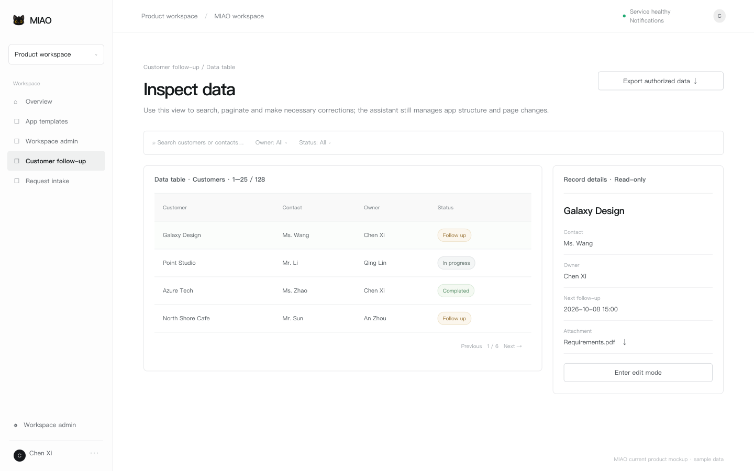Image resolution: width=754 pixels, height=471 pixels.
Task: Click the Status column header
Action: [x=446, y=208]
